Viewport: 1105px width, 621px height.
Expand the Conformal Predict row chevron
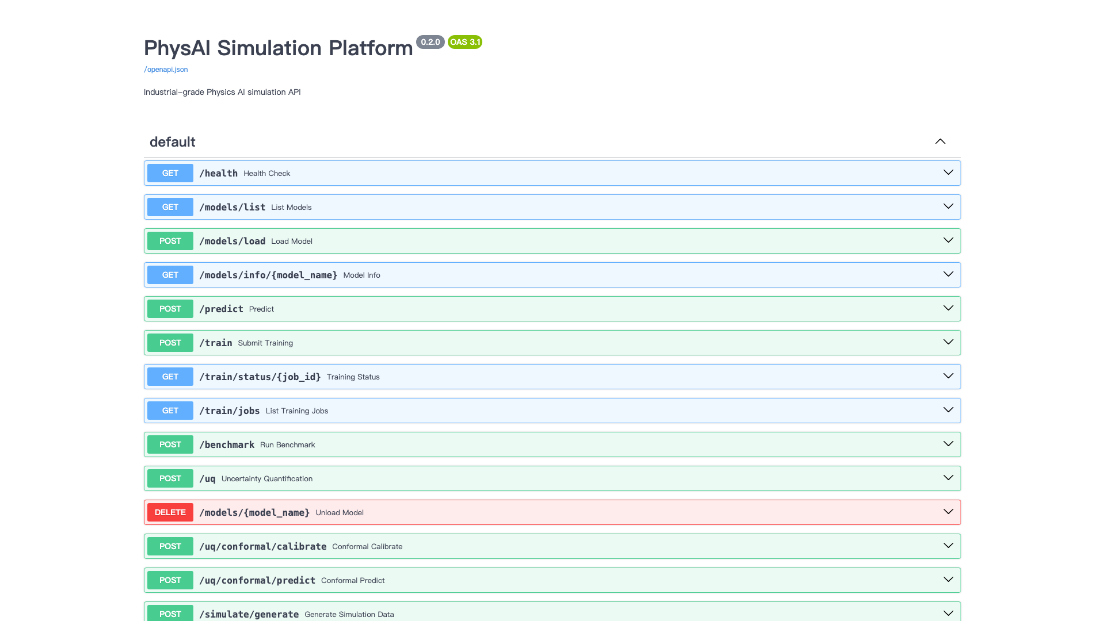click(x=948, y=580)
